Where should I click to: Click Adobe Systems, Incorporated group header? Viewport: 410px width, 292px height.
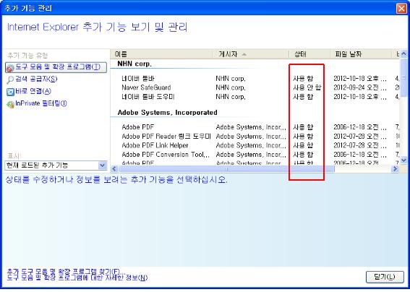167,113
